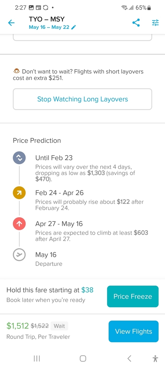Tap the Android back chevron
The width and height of the screenshot is (165, 368).
129,358
